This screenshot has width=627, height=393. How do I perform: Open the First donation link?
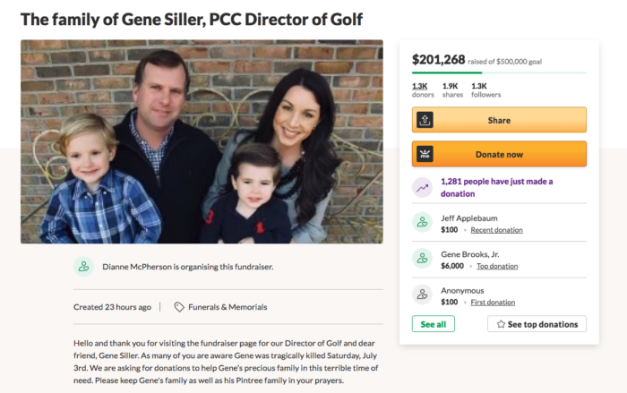click(493, 302)
